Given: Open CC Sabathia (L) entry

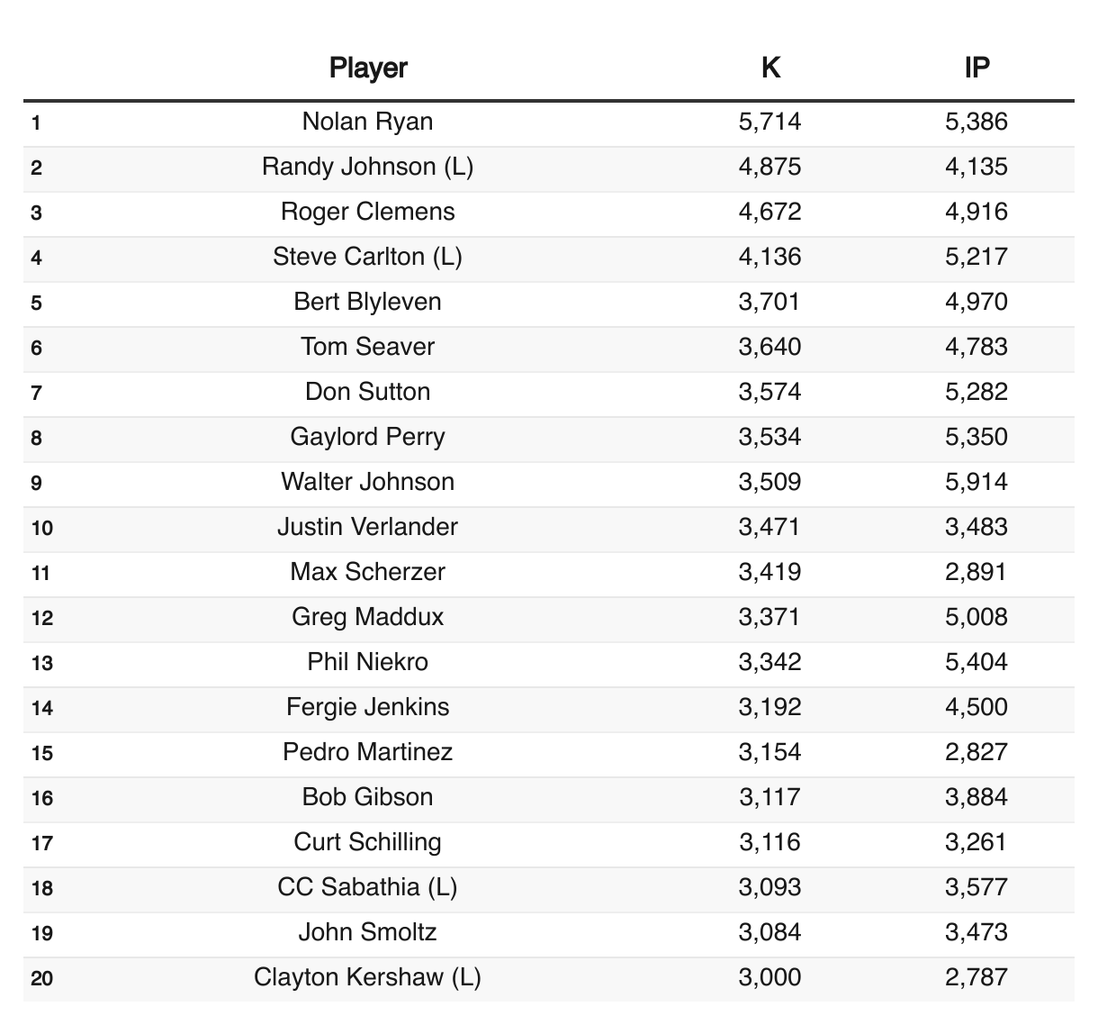Looking at the screenshot, I should [368, 887].
